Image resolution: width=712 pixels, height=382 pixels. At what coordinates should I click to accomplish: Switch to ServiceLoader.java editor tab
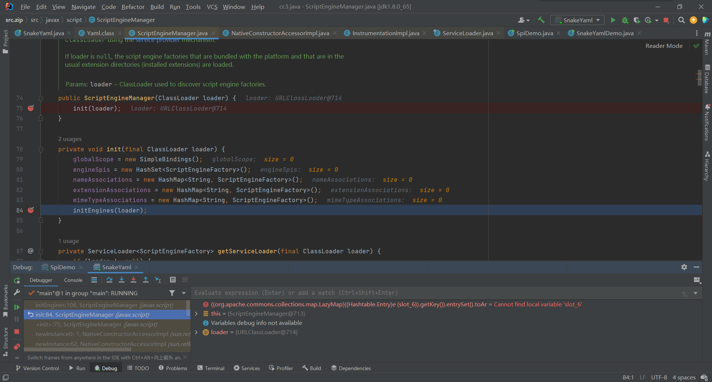[x=468, y=33]
